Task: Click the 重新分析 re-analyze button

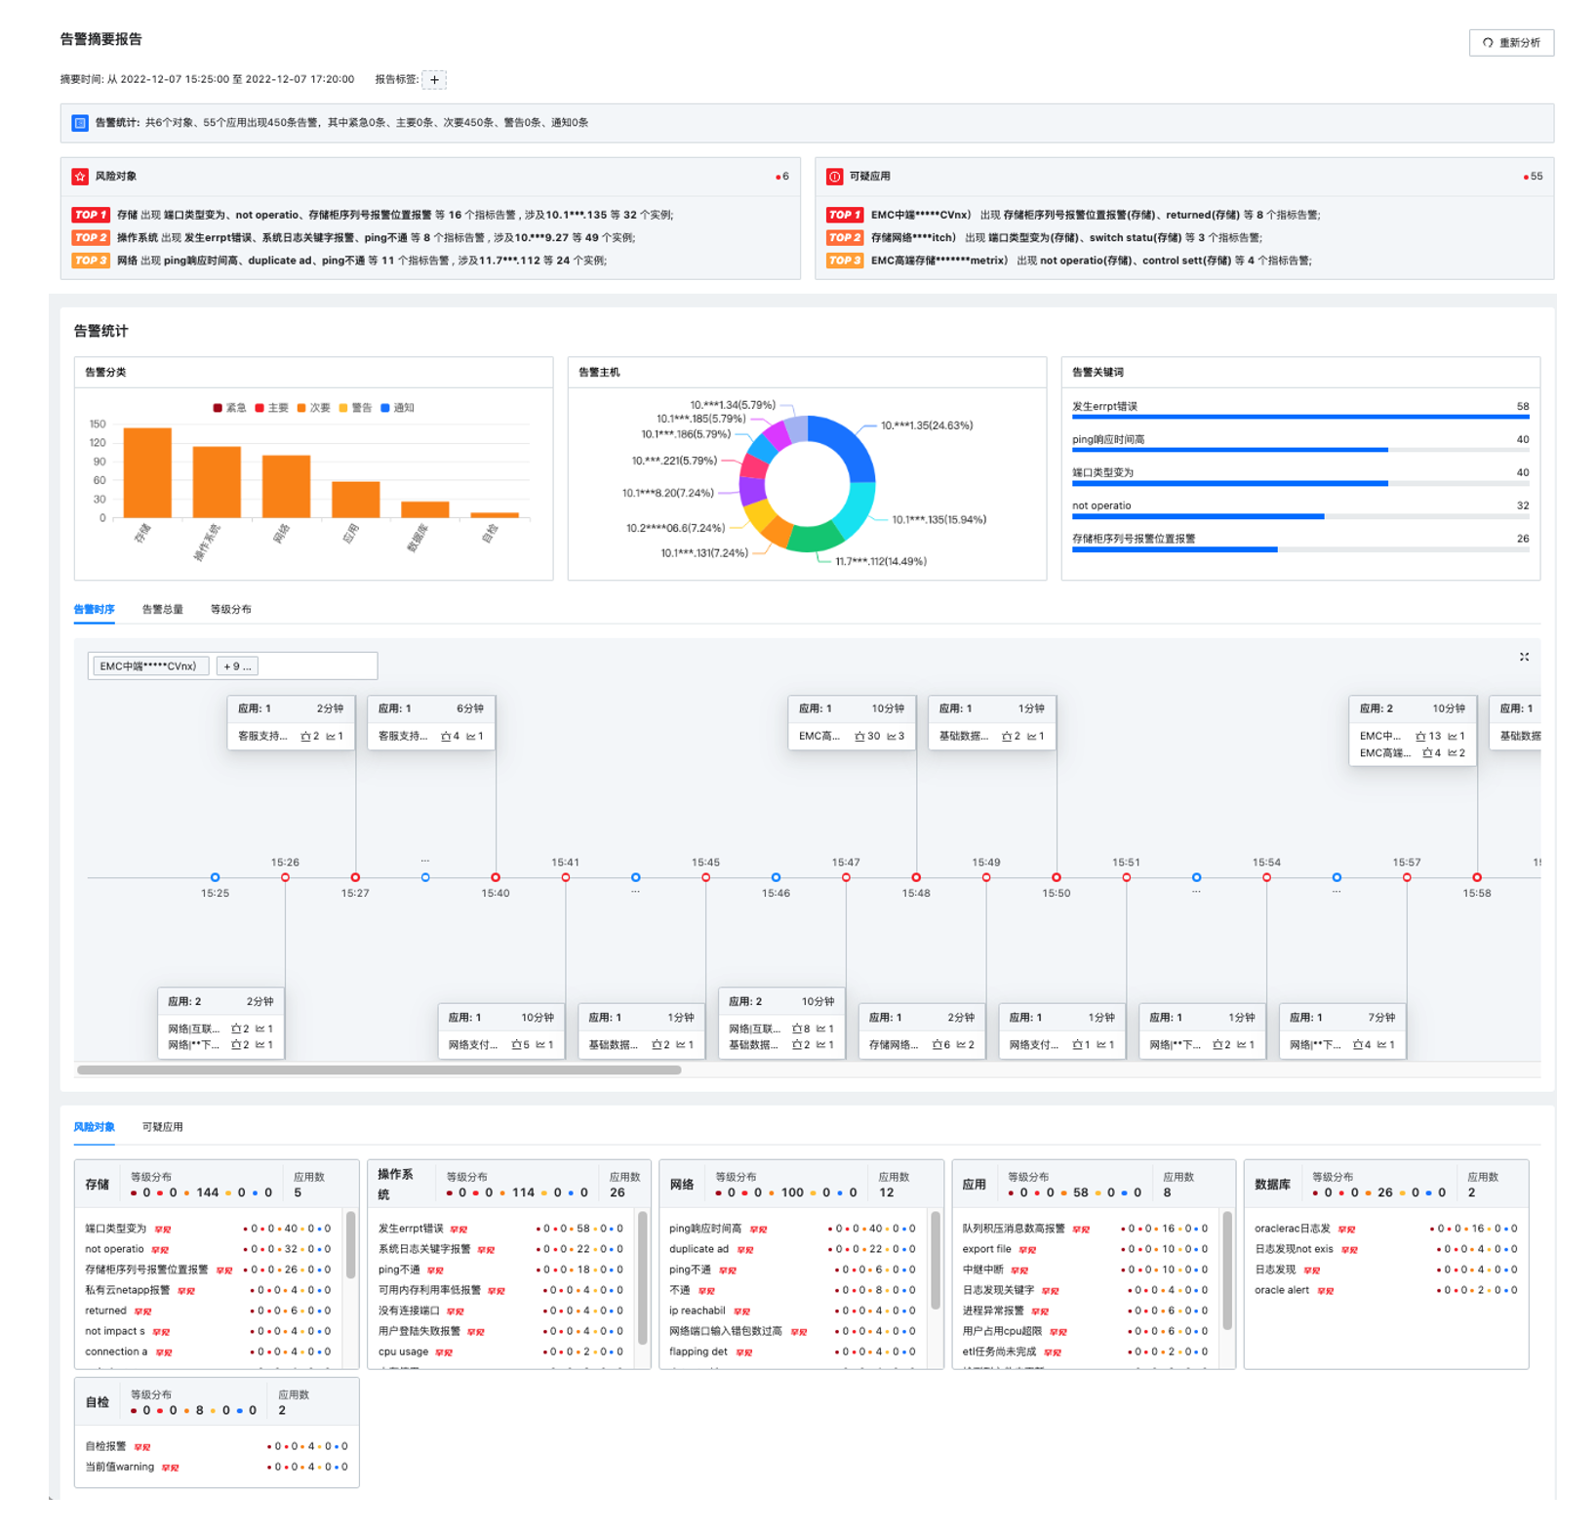Action: [1510, 43]
